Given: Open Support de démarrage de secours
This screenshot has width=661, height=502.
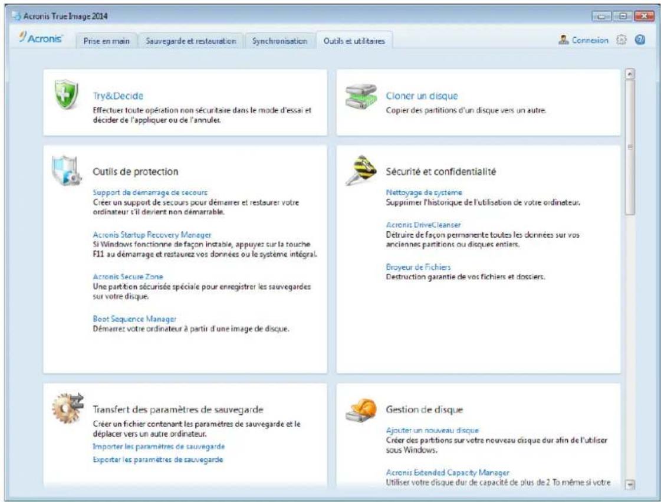Looking at the screenshot, I should tap(150, 192).
